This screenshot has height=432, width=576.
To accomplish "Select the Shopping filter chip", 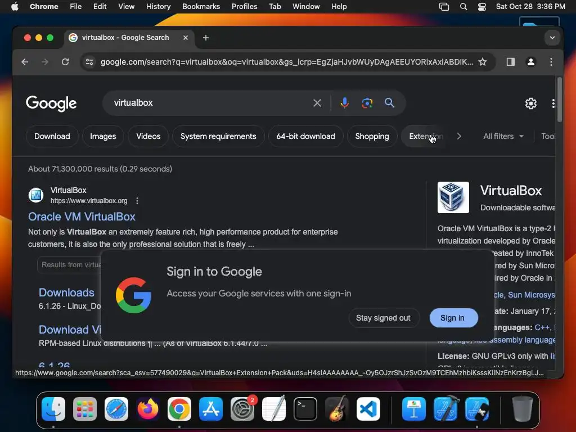I will (x=372, y=136).
